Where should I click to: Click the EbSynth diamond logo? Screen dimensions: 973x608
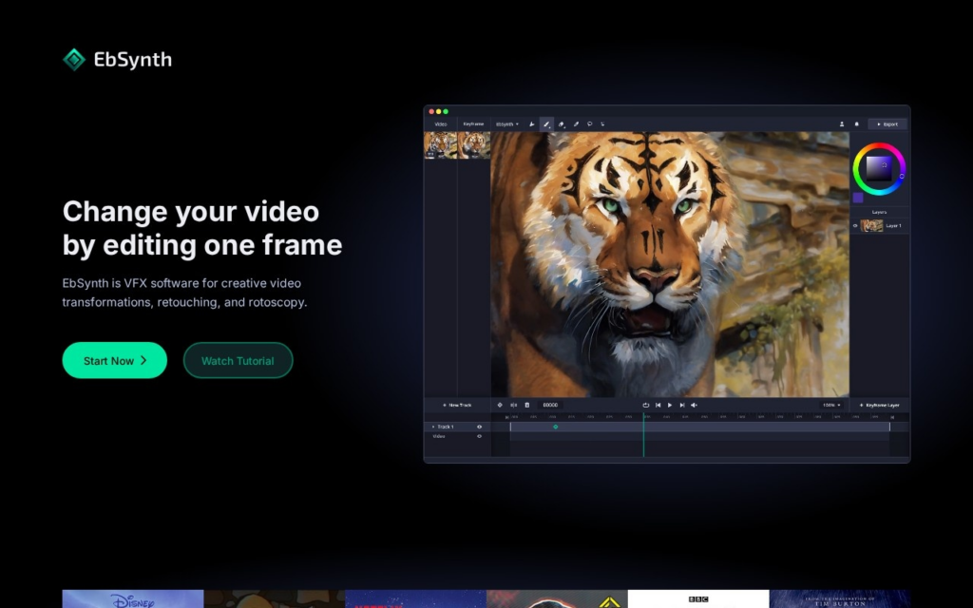tap(74, 60)
